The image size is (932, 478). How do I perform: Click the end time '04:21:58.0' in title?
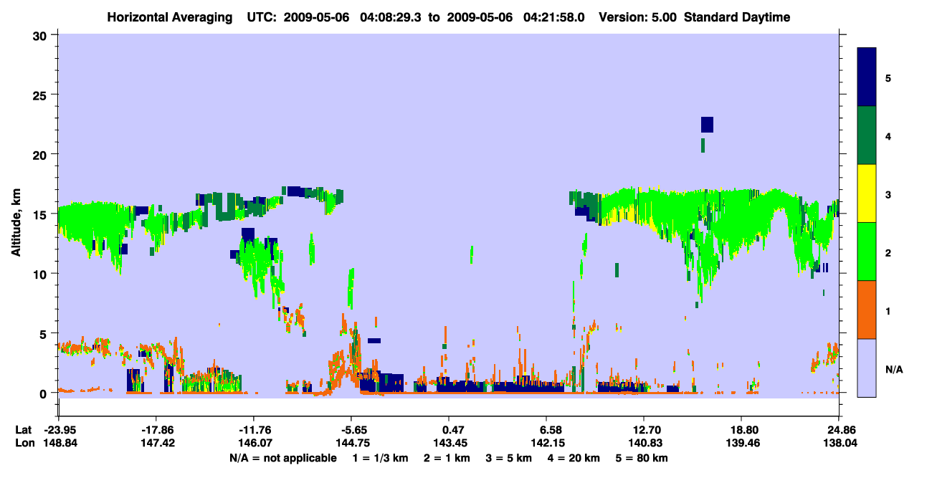(556, 17)
